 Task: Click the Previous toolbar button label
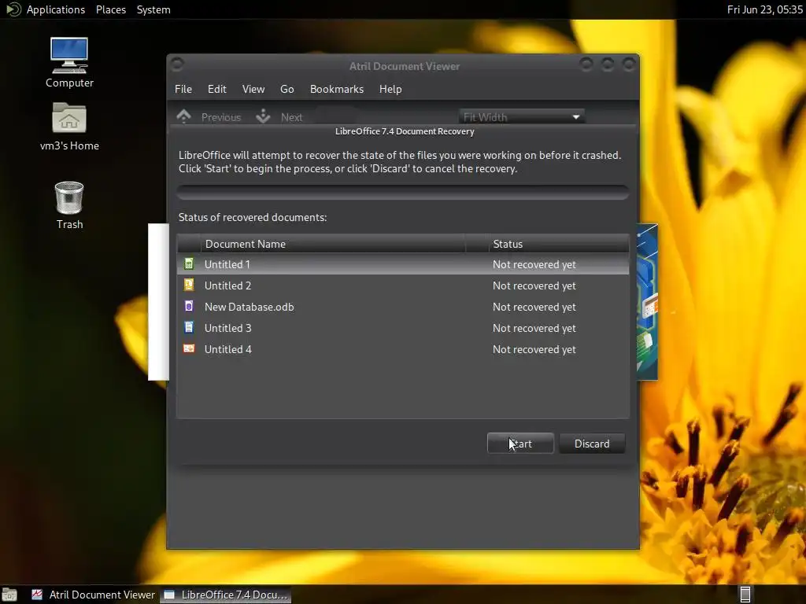click(221, 117)
